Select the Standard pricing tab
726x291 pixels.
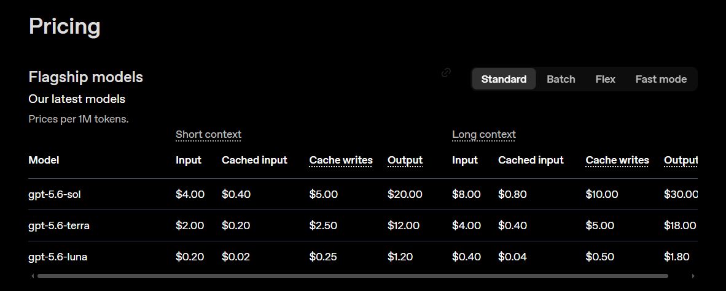pyautogui.click(x=504, y=79)
